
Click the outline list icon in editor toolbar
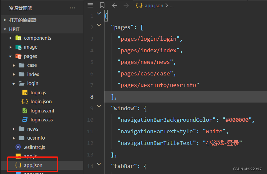[x=90, y=5]
